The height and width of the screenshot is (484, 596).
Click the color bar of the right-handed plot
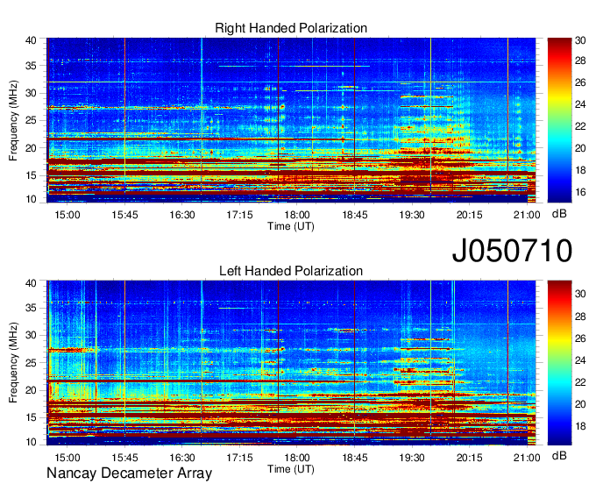point(559,120)
